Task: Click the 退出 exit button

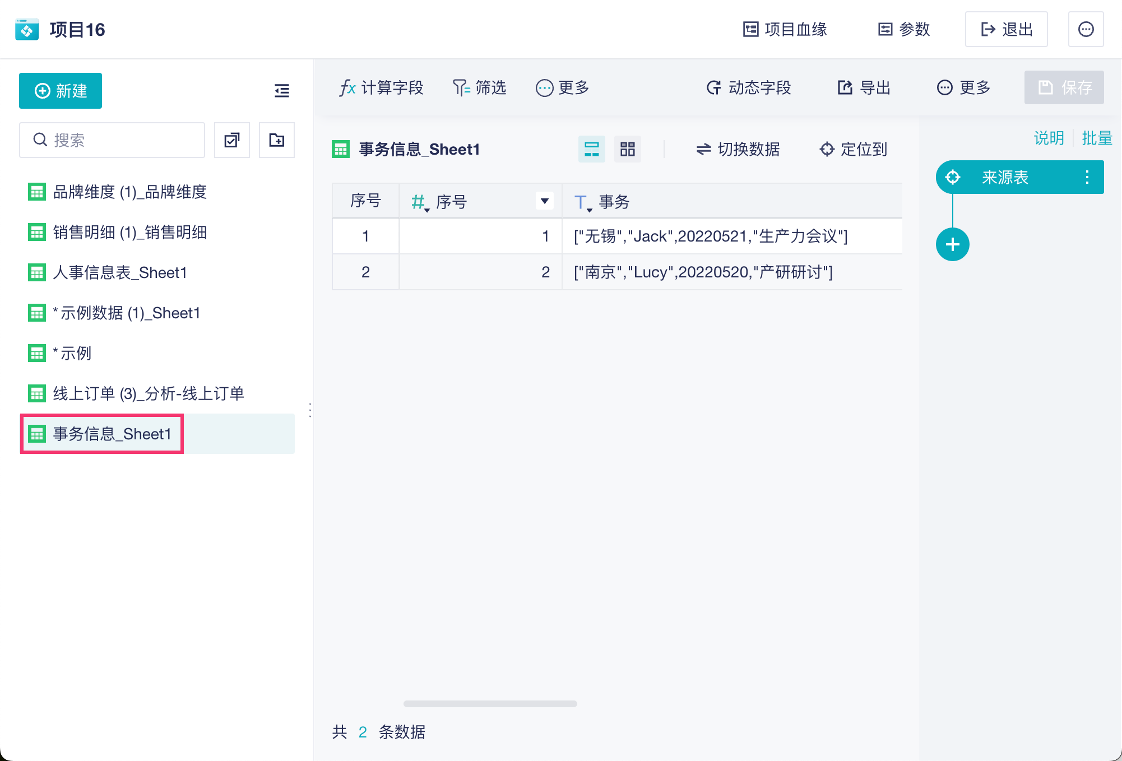Action: click(x=1006, y=29)
